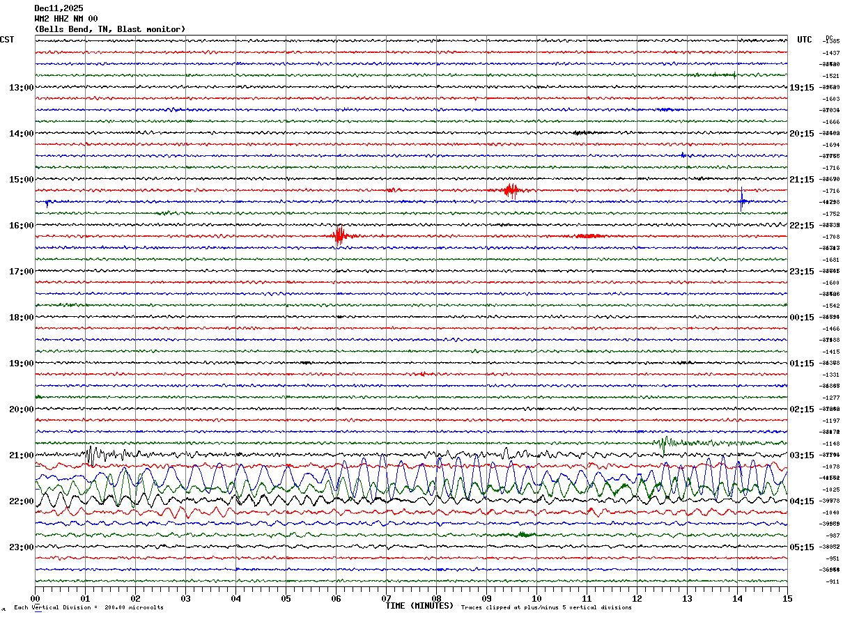
Task: Click the blue spike near minute 14
Action: click(x=742, y=201)
